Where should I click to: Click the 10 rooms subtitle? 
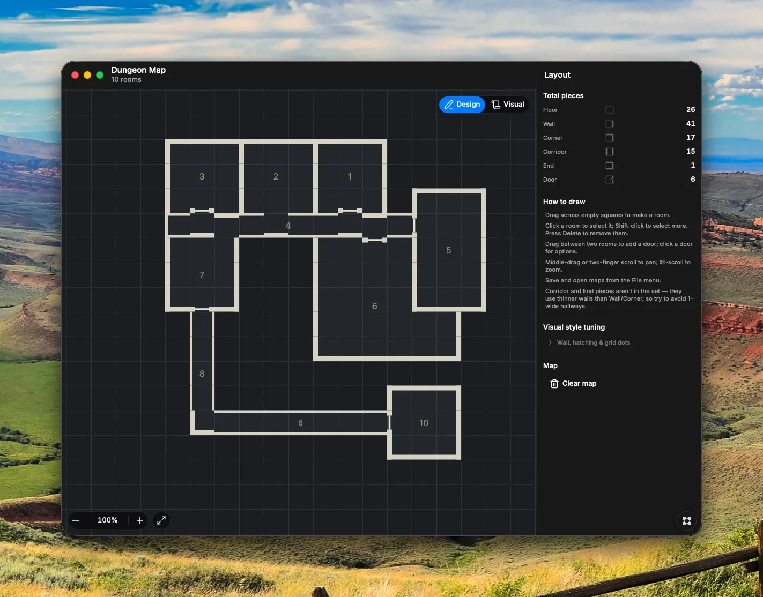[127, 80]
